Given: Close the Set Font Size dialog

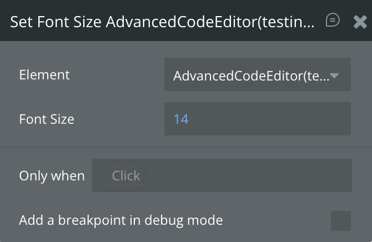Looking at the screenshot, I should coord(360,22).
